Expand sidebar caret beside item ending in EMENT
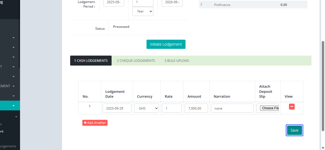Viewport: 325px width, 150px height. pos(14,86)
